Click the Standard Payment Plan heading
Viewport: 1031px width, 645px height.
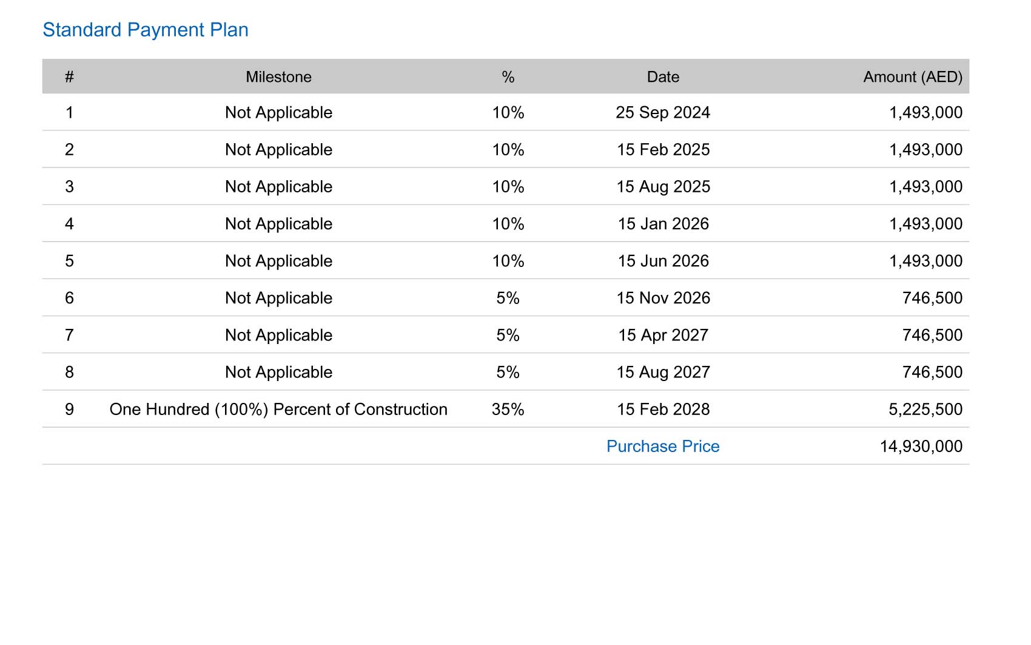(x=146, y=30)
